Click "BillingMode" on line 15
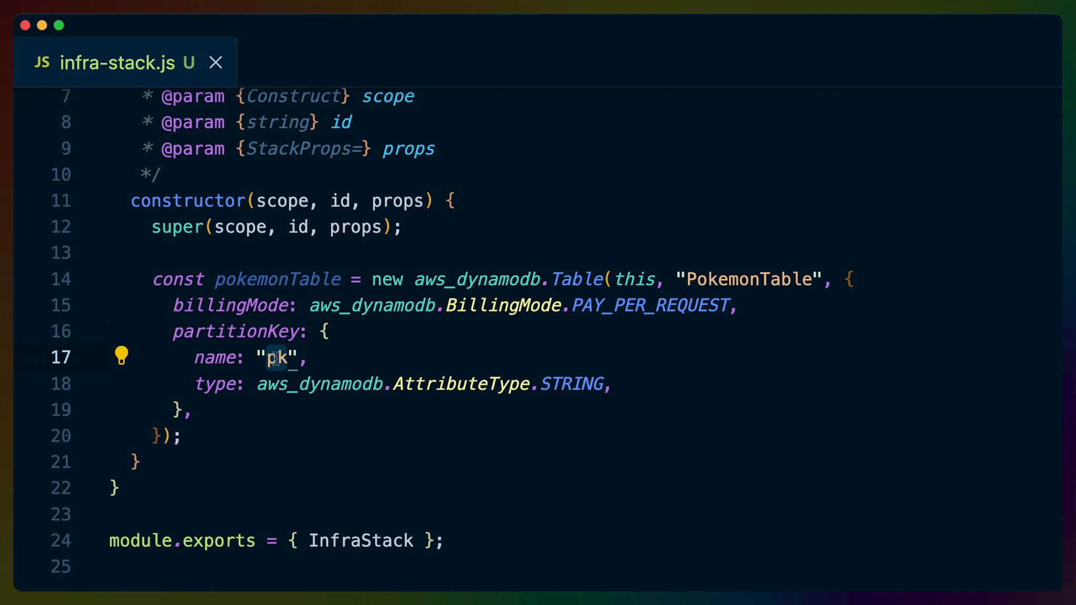The height and width of the screenshot is (605, 1076). click(503, 305)
